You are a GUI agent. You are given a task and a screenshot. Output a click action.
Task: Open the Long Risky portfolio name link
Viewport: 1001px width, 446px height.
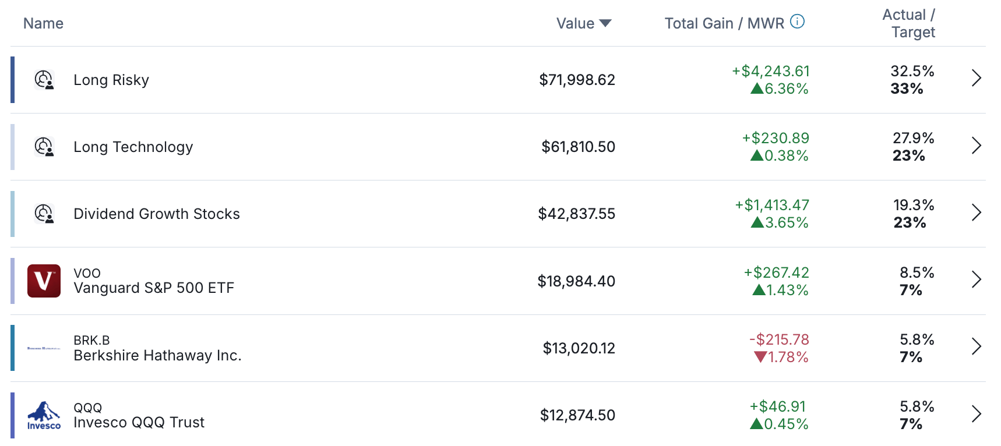(111, 80)
